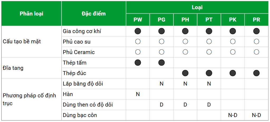The image size is (270, 122).
Task: Select the empty circle for PH Phủ Ceramic
Action: coord(185,52)
